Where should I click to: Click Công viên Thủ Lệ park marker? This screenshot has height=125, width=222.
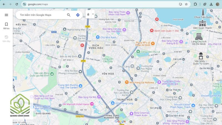138,52
